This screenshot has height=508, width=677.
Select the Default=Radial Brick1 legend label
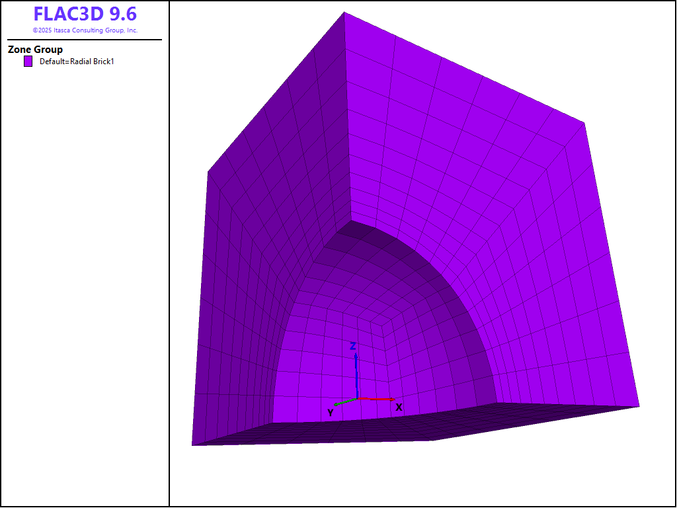pos(77,62)
